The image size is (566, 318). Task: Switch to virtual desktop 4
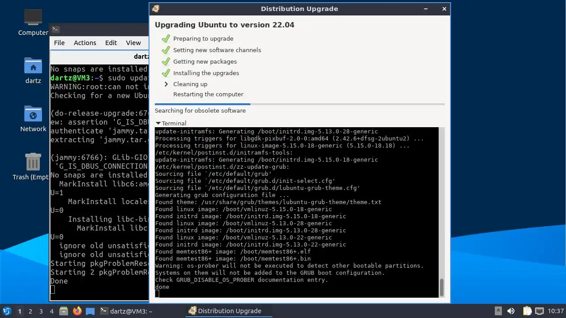[51, 311]
